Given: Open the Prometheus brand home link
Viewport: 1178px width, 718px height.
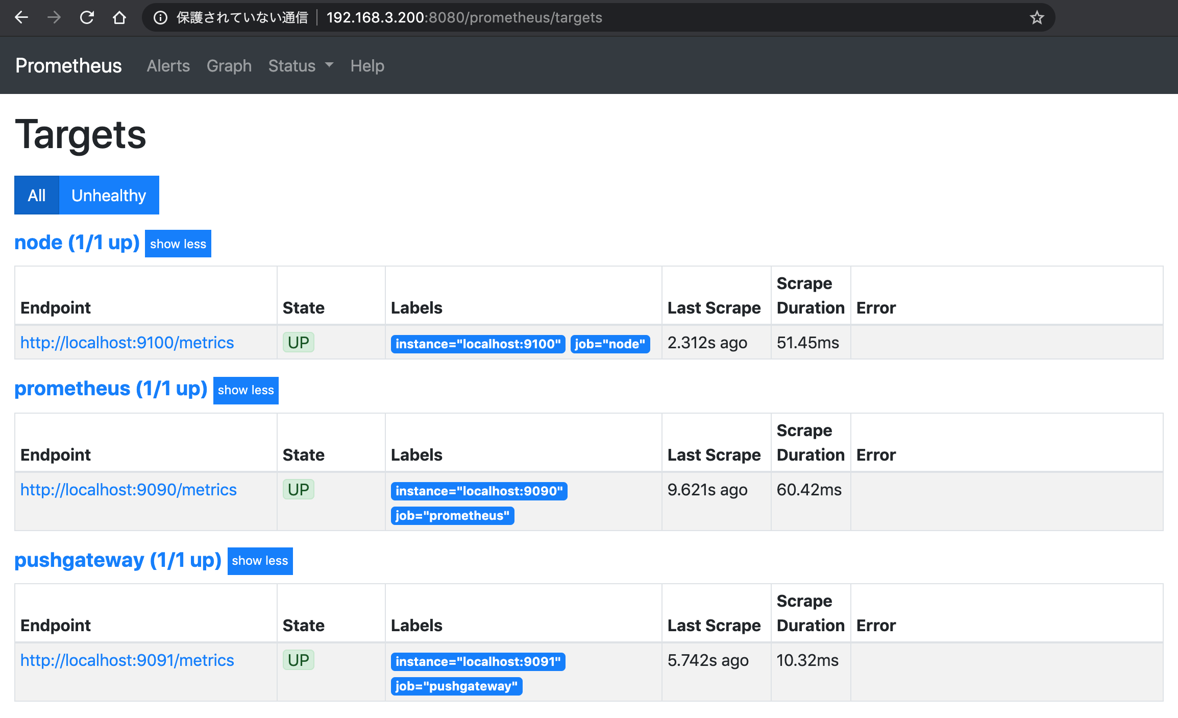Looking at the screenshot, I should coord(68,65).
